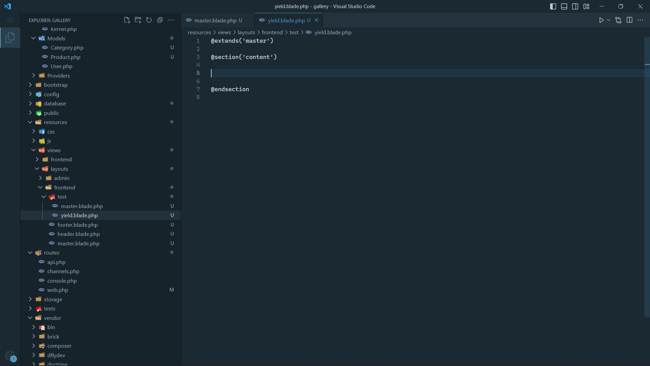Expand the brick vendor folder
The image size is (650, 366).
point(101,337)
